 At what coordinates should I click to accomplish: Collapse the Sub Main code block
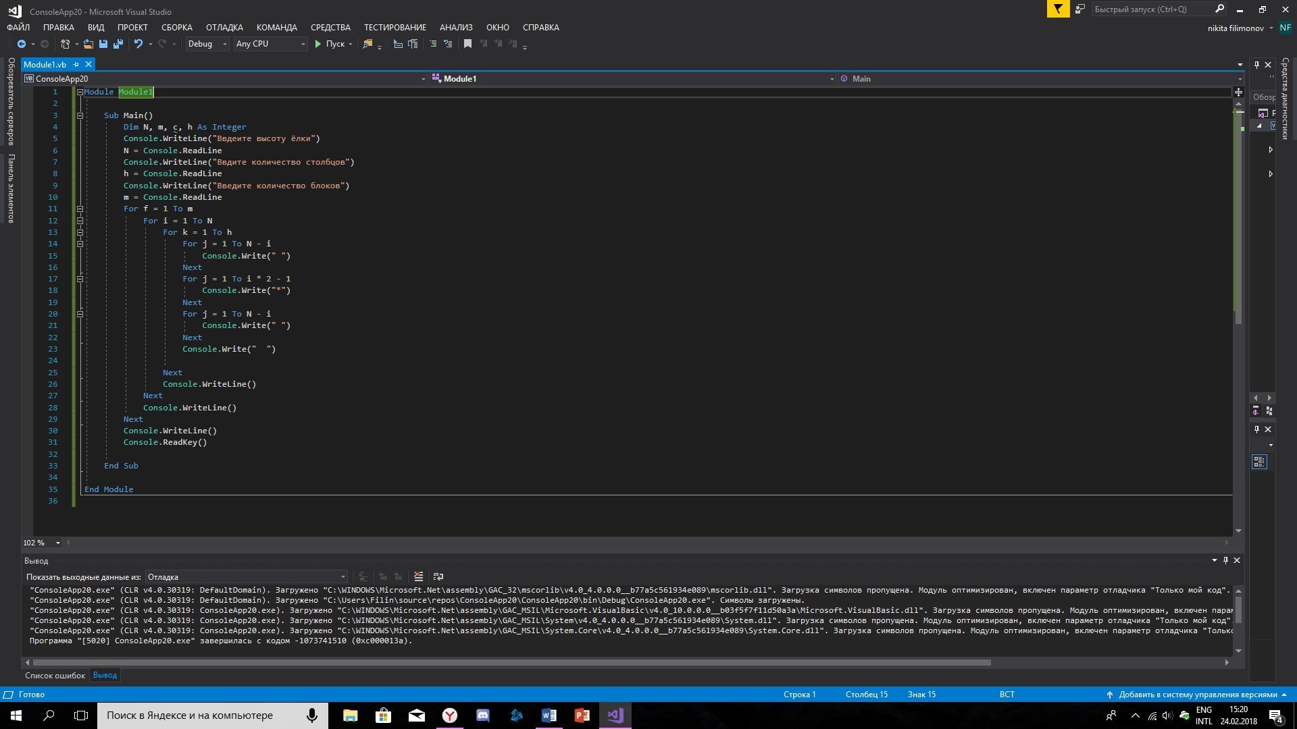80,115
